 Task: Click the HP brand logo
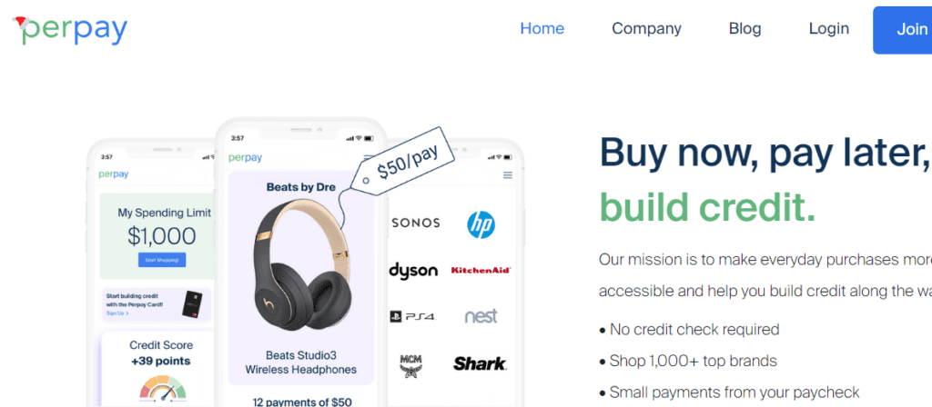point(481,225)
